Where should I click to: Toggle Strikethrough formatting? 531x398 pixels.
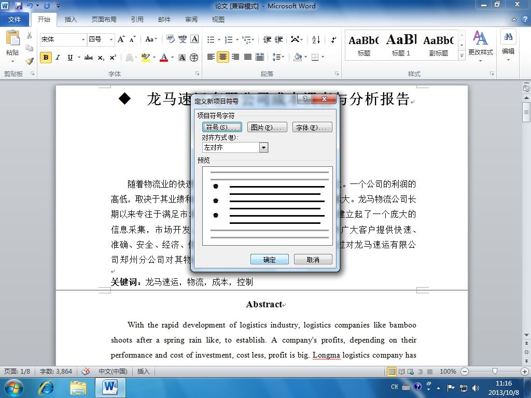click(89, 57)
